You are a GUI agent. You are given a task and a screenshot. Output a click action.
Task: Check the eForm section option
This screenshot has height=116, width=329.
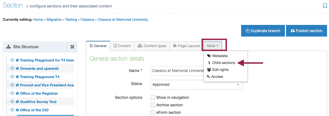click(153, 112)
